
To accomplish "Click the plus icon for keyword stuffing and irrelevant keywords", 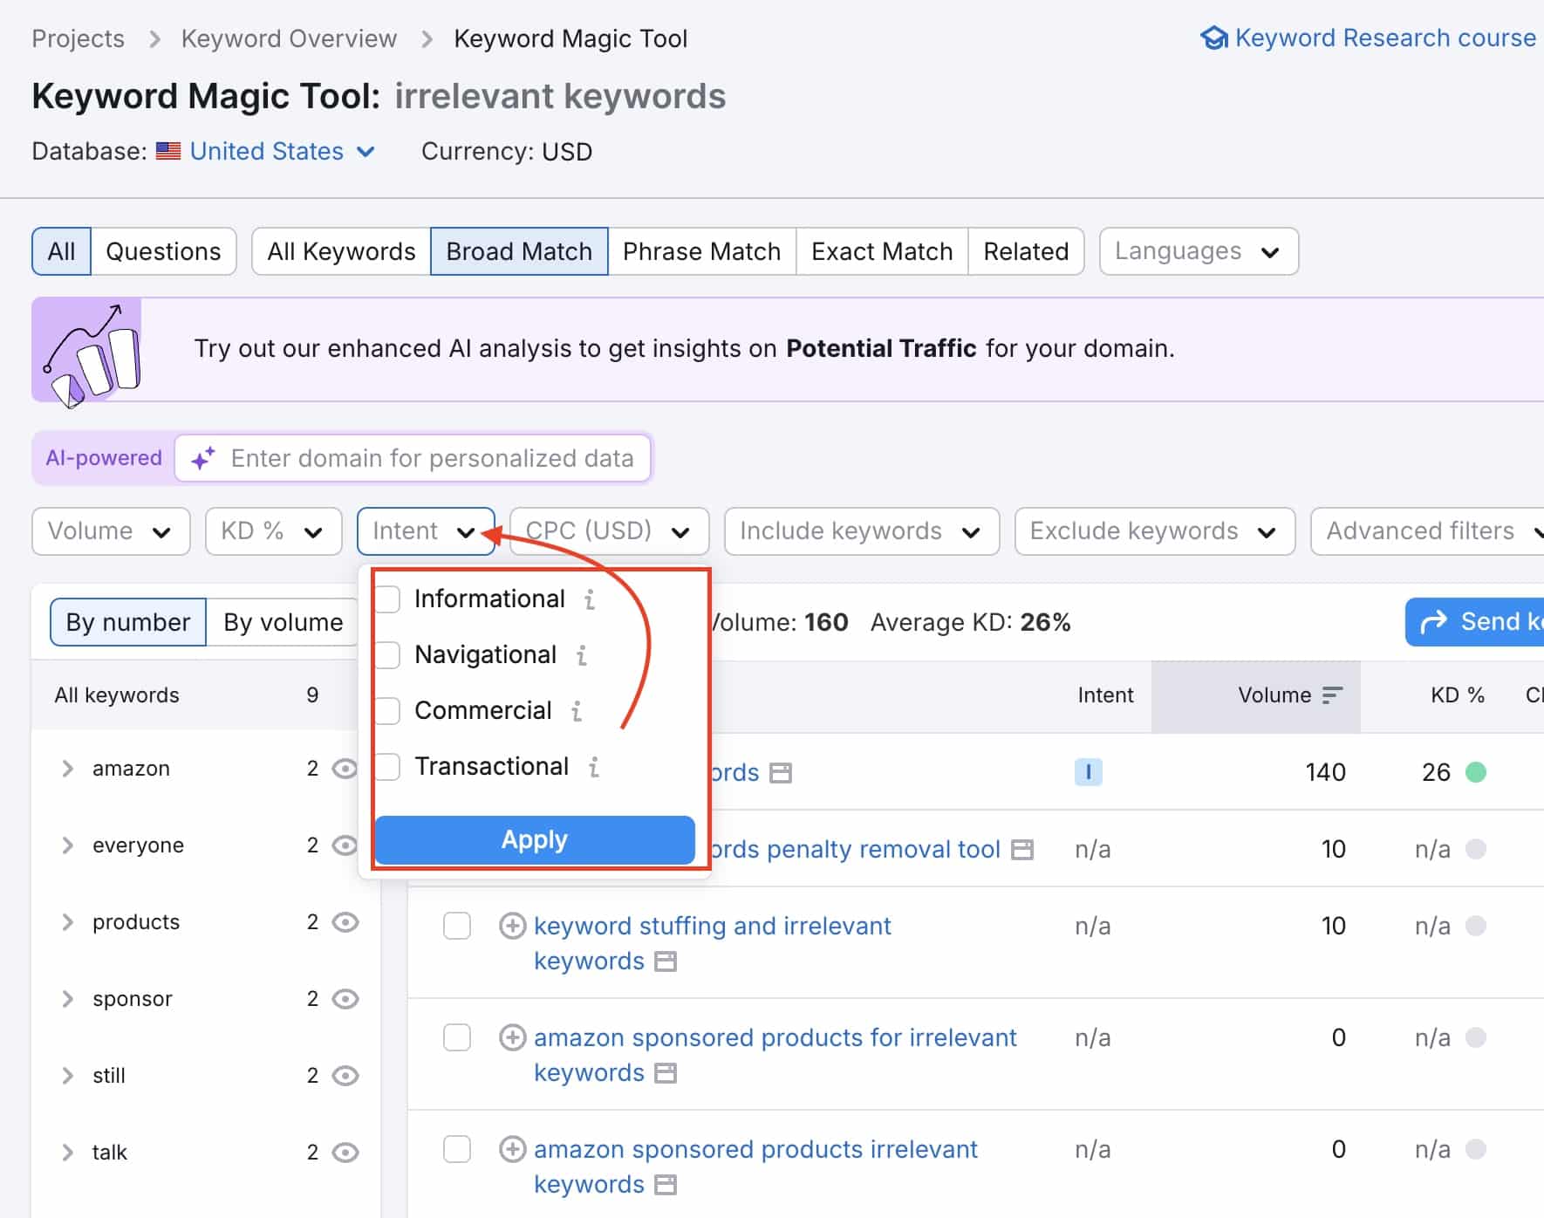I will pos(512,926).
